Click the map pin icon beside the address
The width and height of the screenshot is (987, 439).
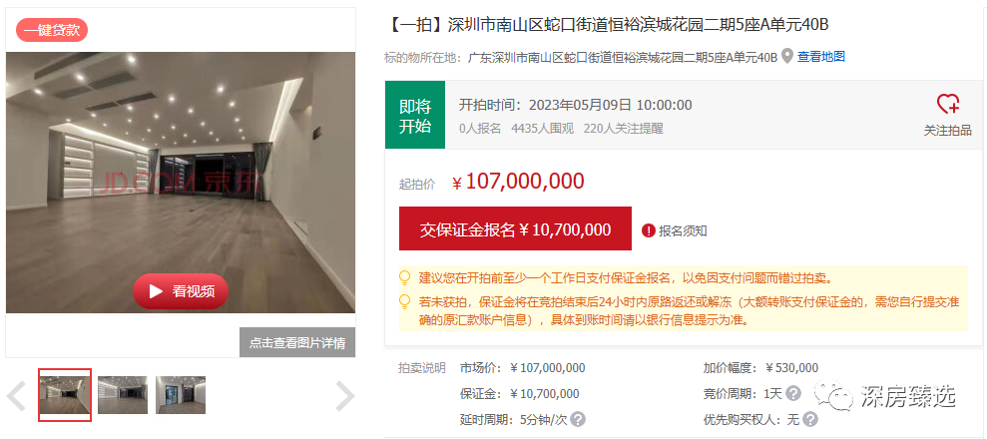point(786,57)
